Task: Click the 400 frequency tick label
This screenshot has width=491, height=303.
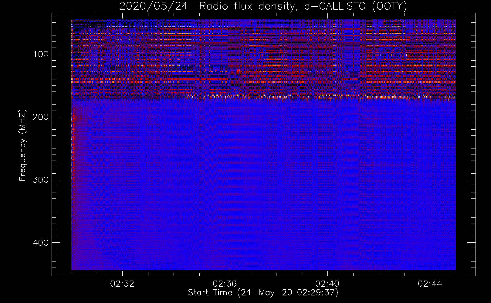Action: click(x=41, y=243)
